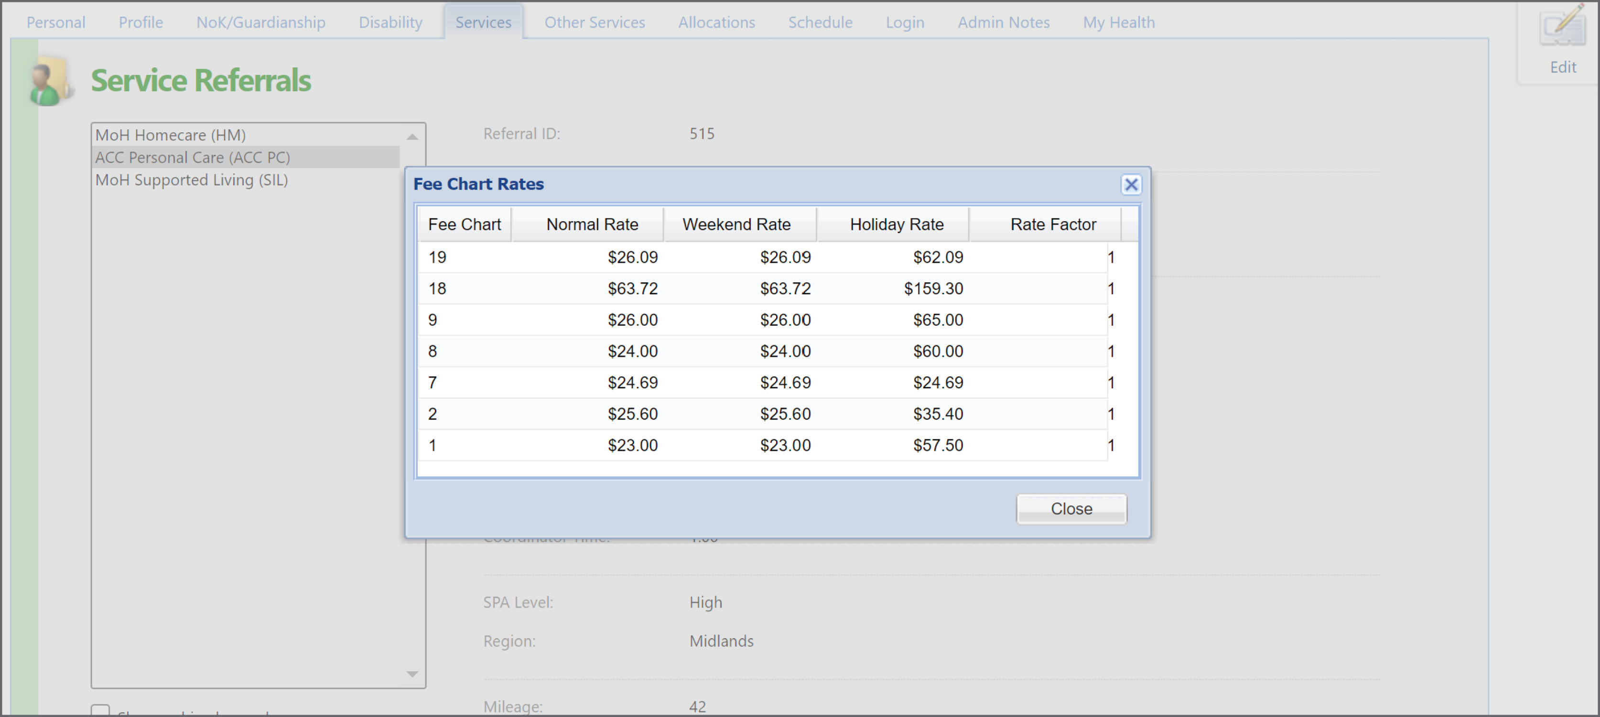Go to the Admin Notes tab
1600x717 pixels.
[1003, 22]
